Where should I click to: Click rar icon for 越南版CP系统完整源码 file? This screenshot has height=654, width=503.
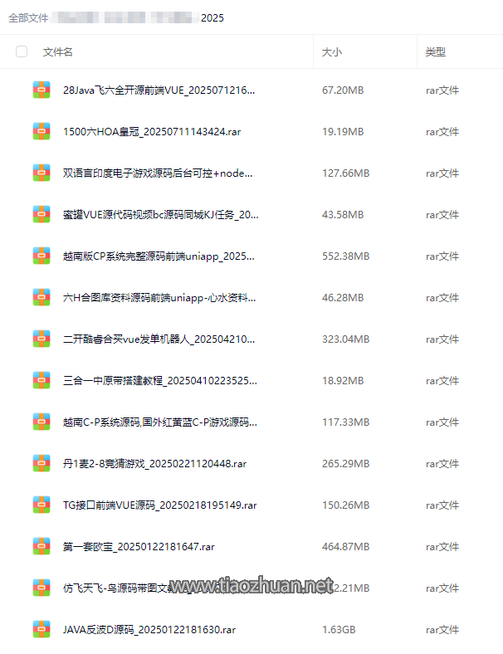click(x=42, y=256)
